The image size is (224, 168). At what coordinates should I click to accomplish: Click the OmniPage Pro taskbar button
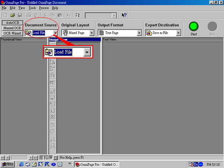(97, 164)
